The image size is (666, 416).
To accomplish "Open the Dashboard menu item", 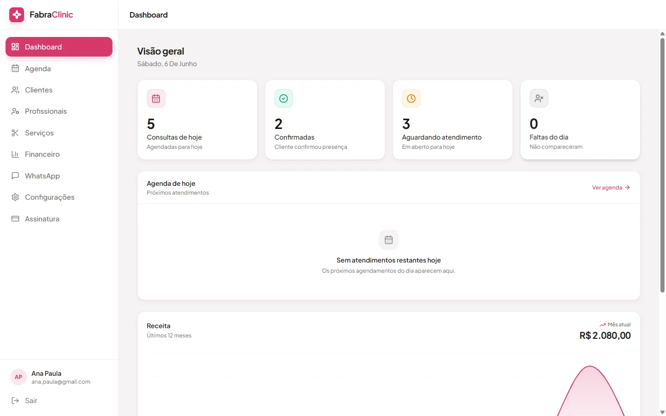I will tap(59, 47).
